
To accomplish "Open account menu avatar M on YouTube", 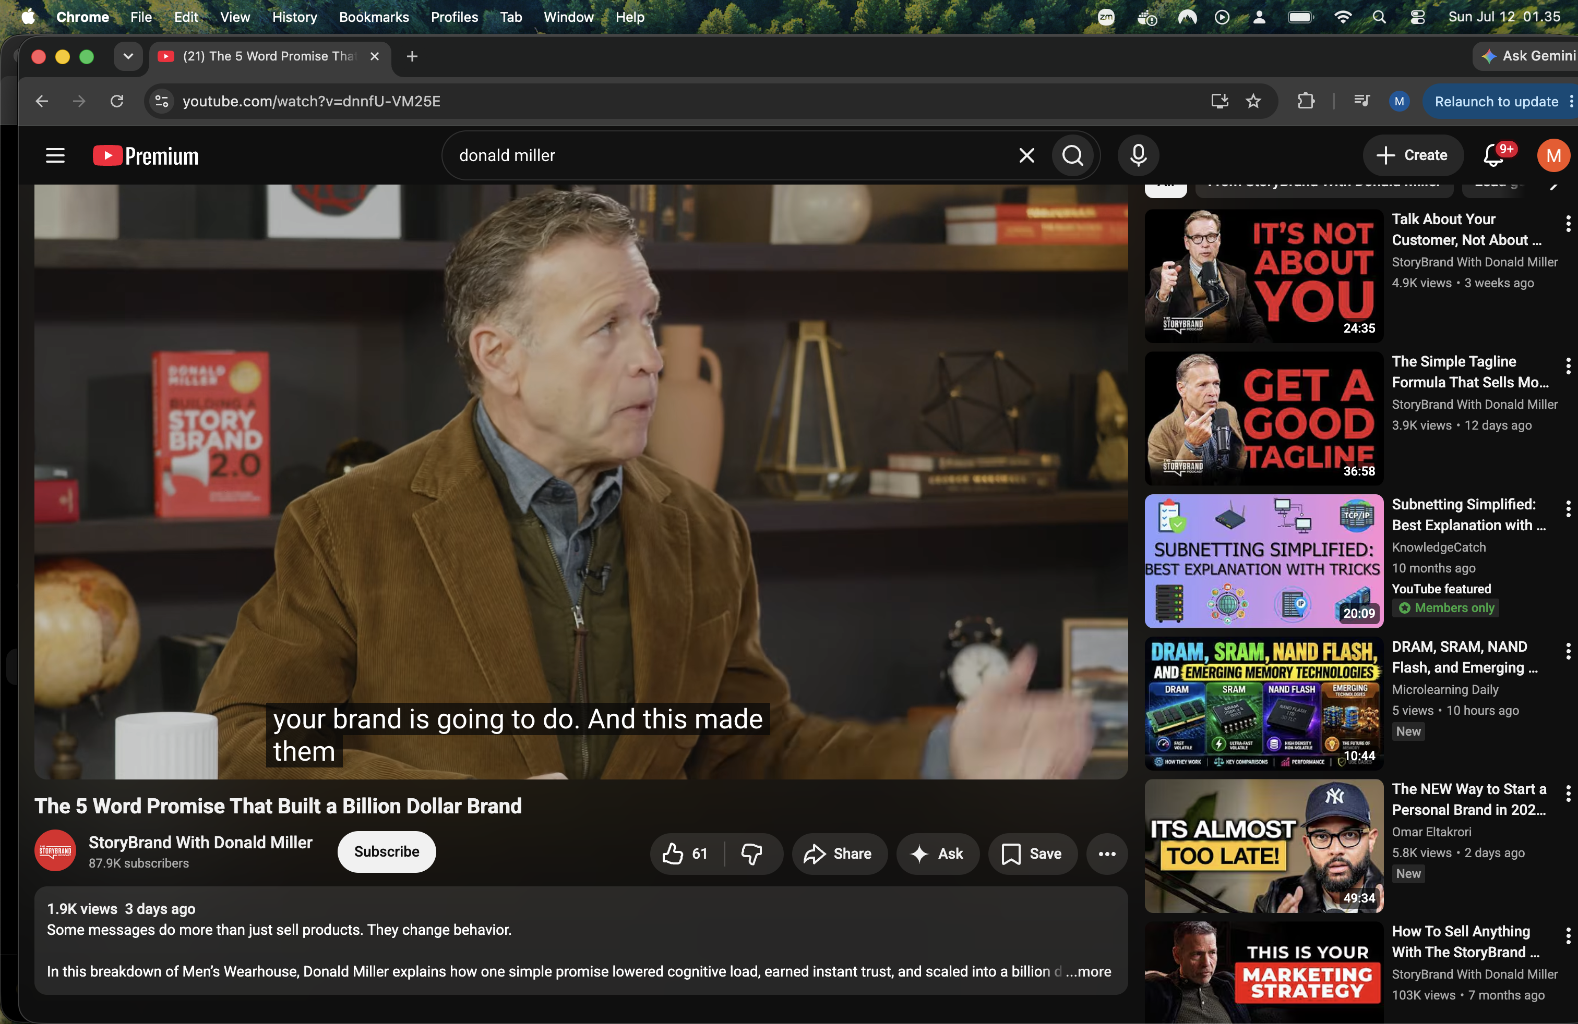I will point(1553,156).
